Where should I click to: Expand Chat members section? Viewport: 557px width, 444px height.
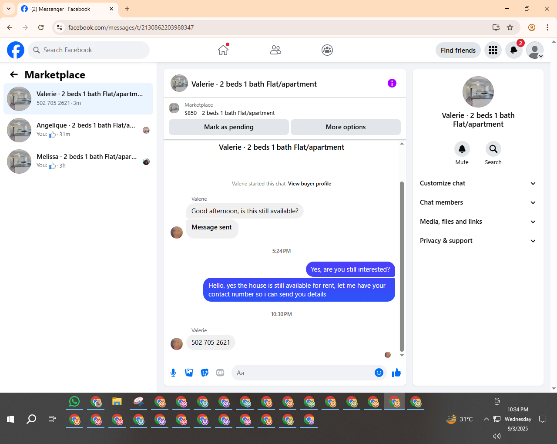tap(478, 202)
